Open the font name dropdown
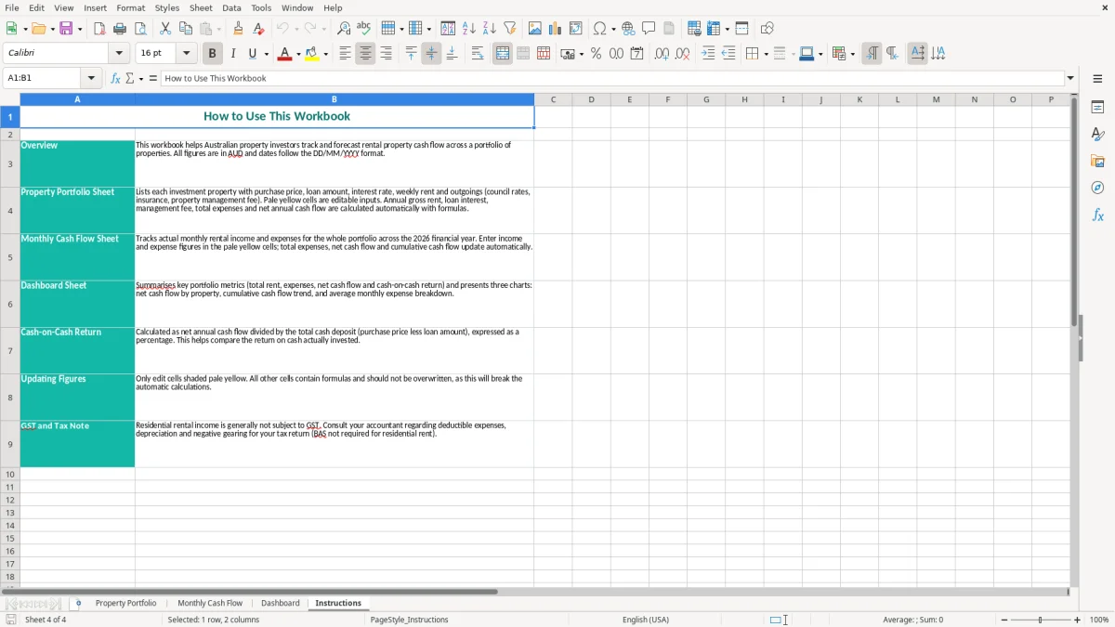 click(119, 54)
